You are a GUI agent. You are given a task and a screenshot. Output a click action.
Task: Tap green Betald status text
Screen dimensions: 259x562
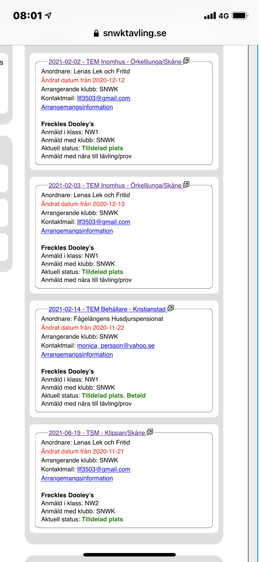[x=136, y=396]
